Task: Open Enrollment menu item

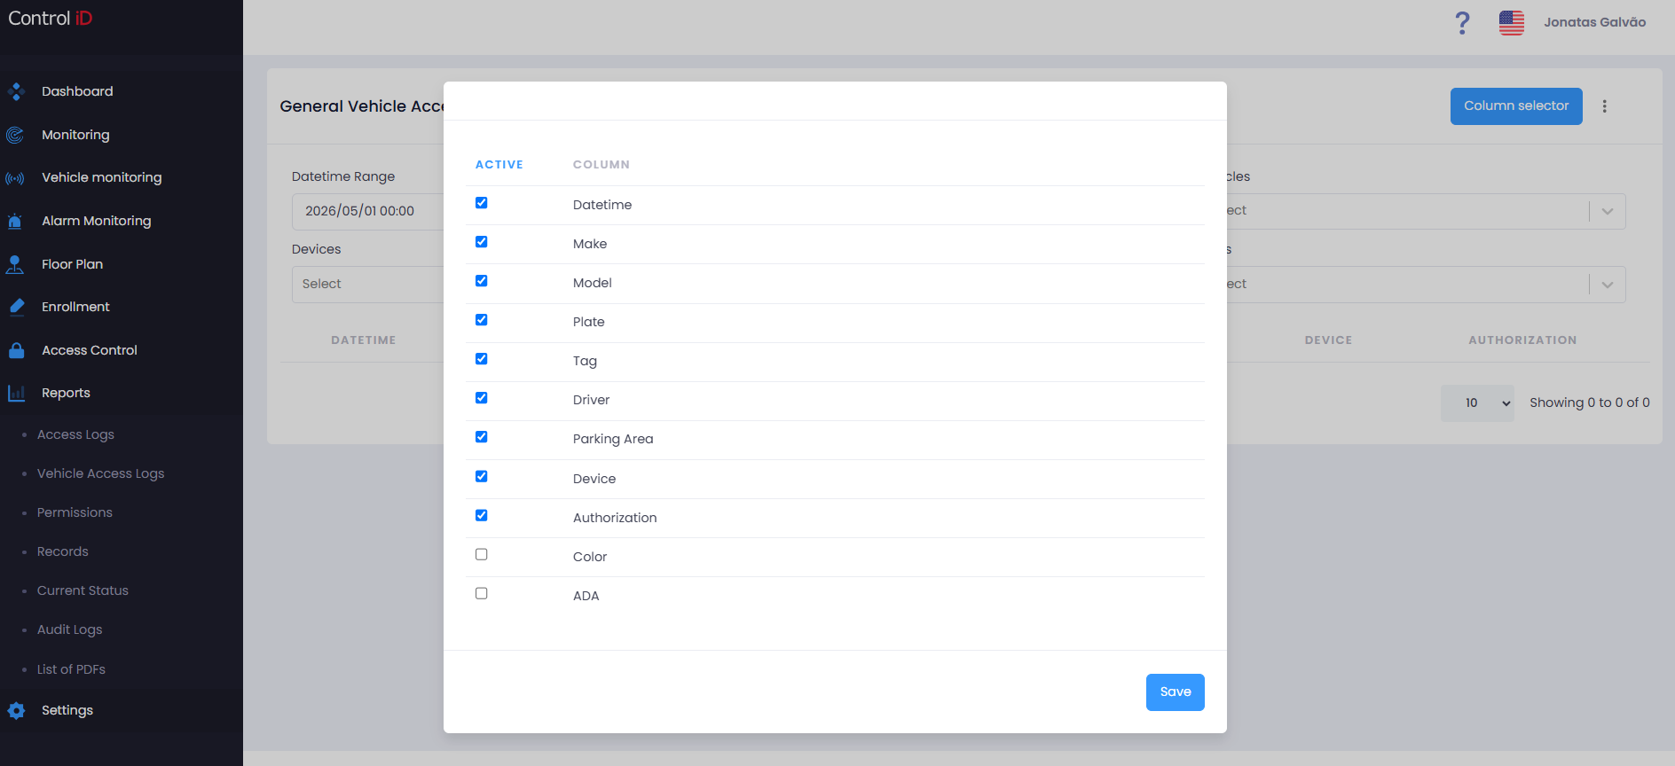Action: coord(75,307)
